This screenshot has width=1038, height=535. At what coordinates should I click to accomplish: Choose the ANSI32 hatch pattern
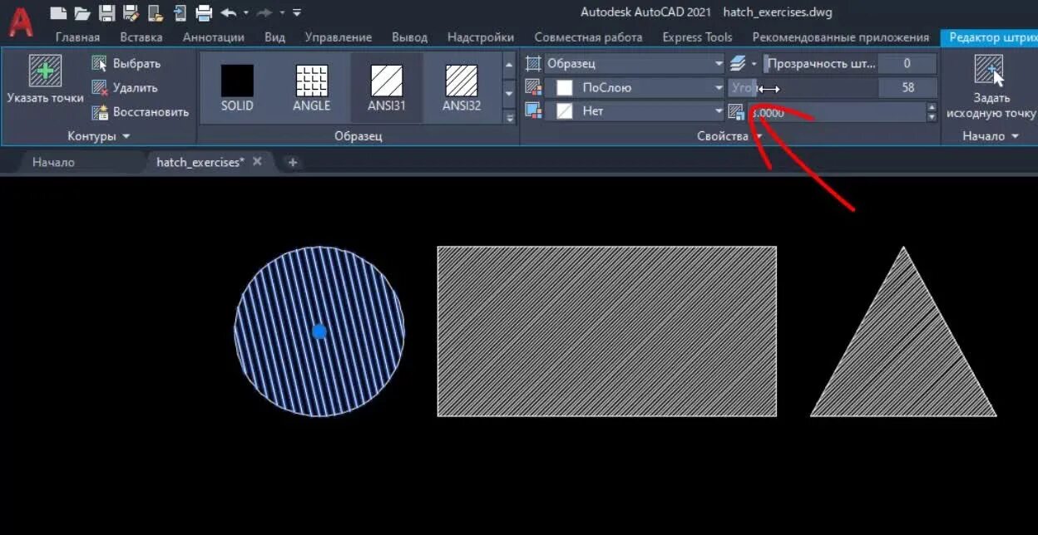461,88
